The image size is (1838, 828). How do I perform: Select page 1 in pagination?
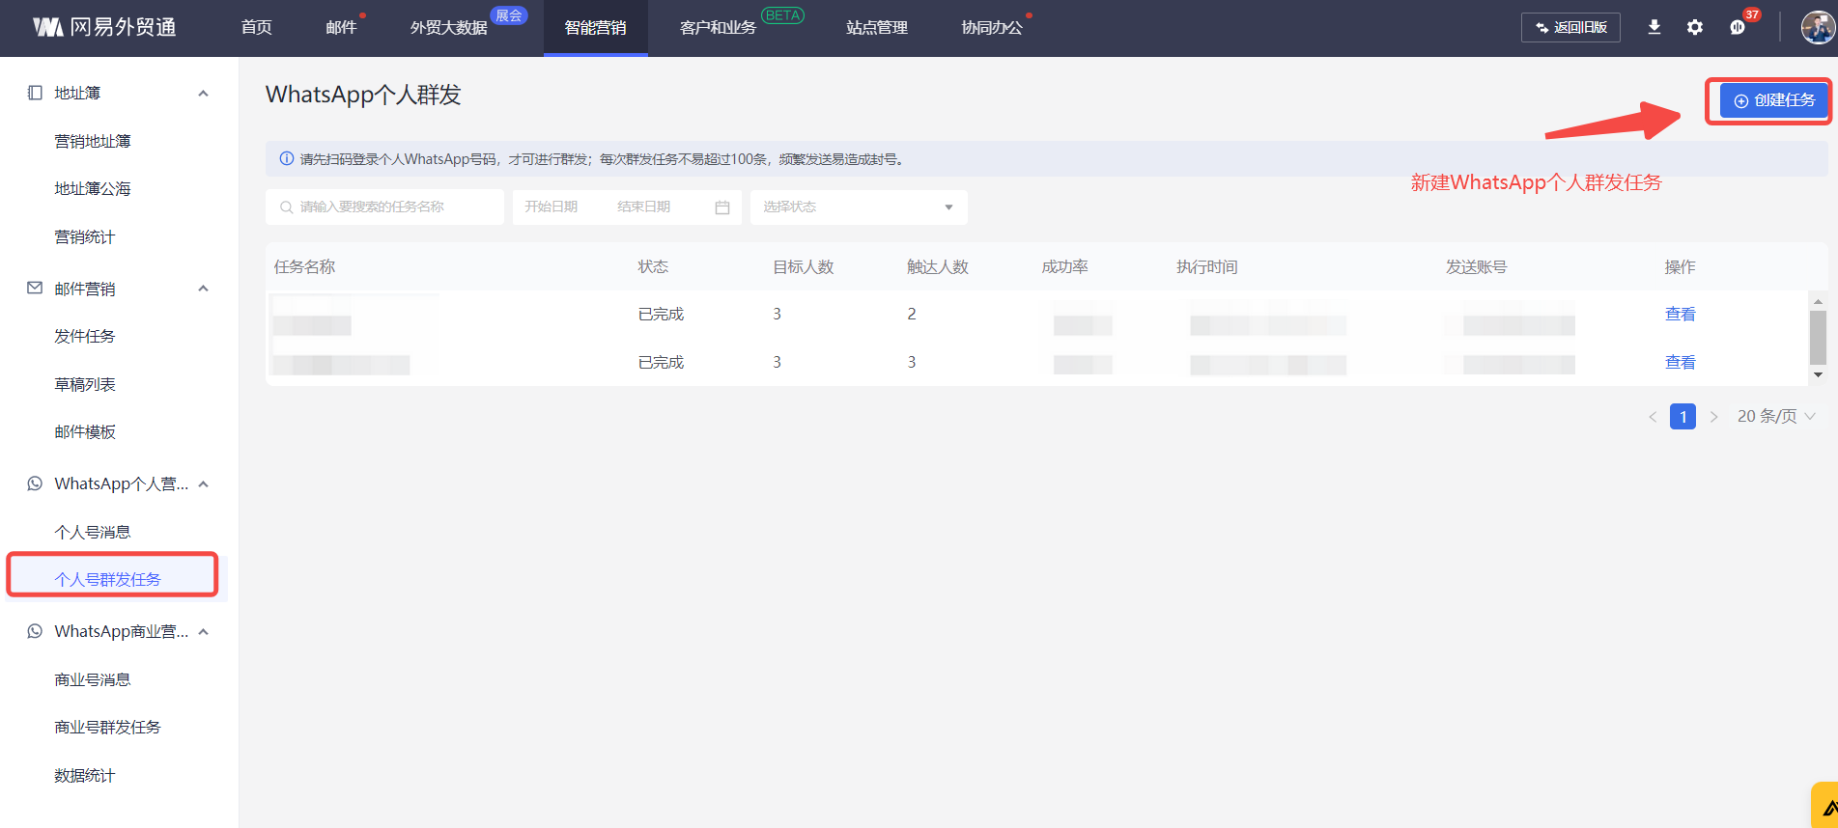coord(1682,417)
